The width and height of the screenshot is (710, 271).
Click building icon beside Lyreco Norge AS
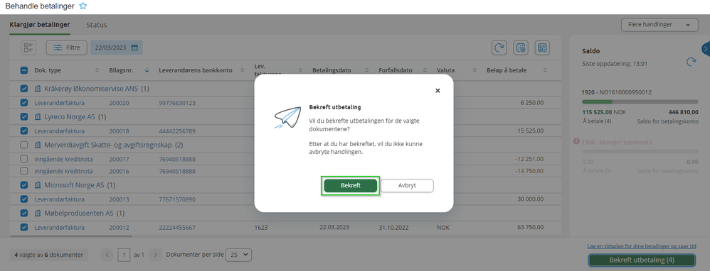pos(38,116)
